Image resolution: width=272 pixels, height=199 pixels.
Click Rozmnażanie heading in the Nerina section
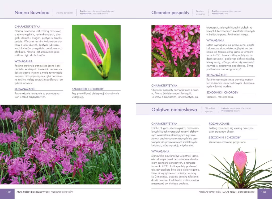[25, 89]
